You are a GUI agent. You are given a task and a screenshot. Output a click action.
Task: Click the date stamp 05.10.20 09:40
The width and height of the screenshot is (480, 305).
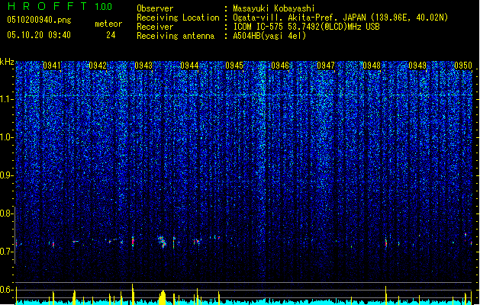(39, 35)
